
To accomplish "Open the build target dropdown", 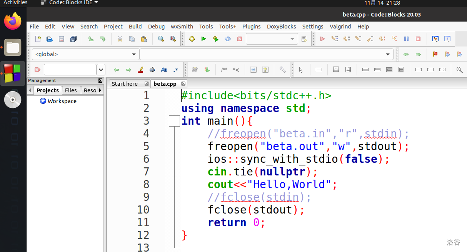I will 292,39.
